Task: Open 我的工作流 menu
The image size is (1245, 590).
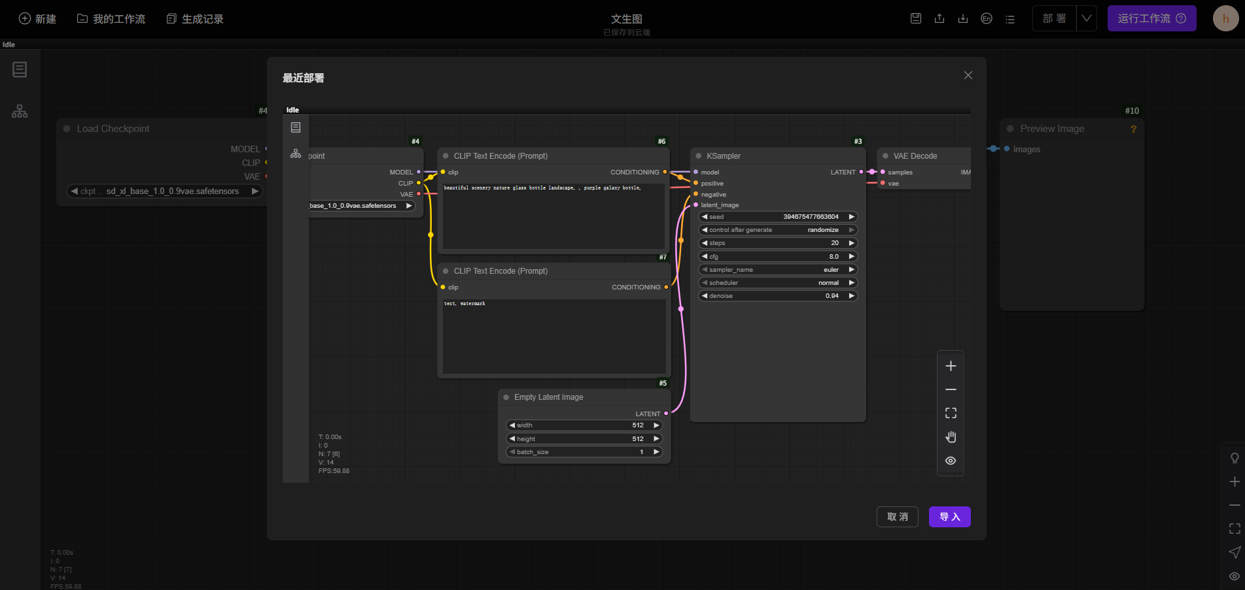Action: (x=111, y=19)
